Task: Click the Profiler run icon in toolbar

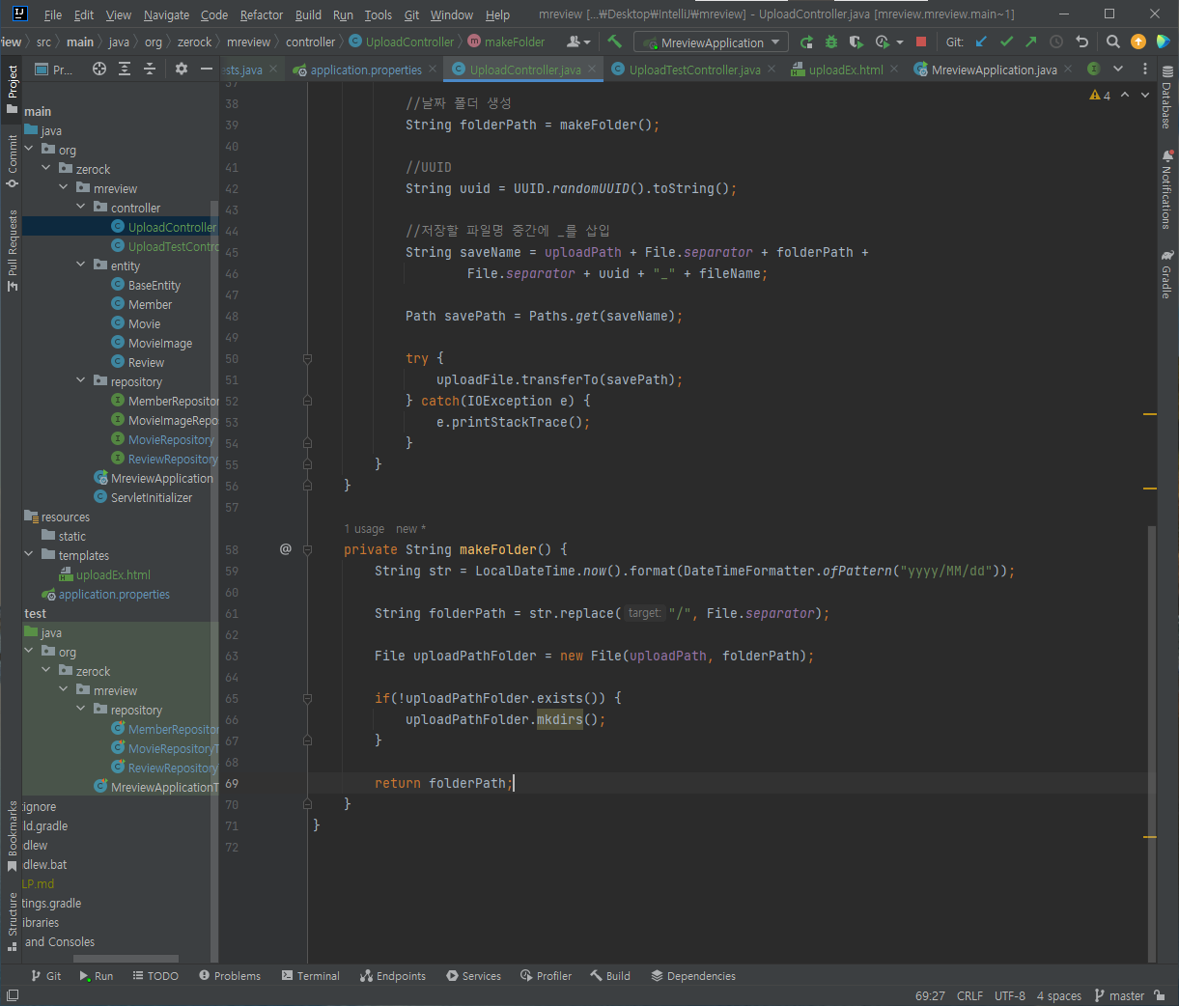Action: pyautogui.click(x=882, y=42)
